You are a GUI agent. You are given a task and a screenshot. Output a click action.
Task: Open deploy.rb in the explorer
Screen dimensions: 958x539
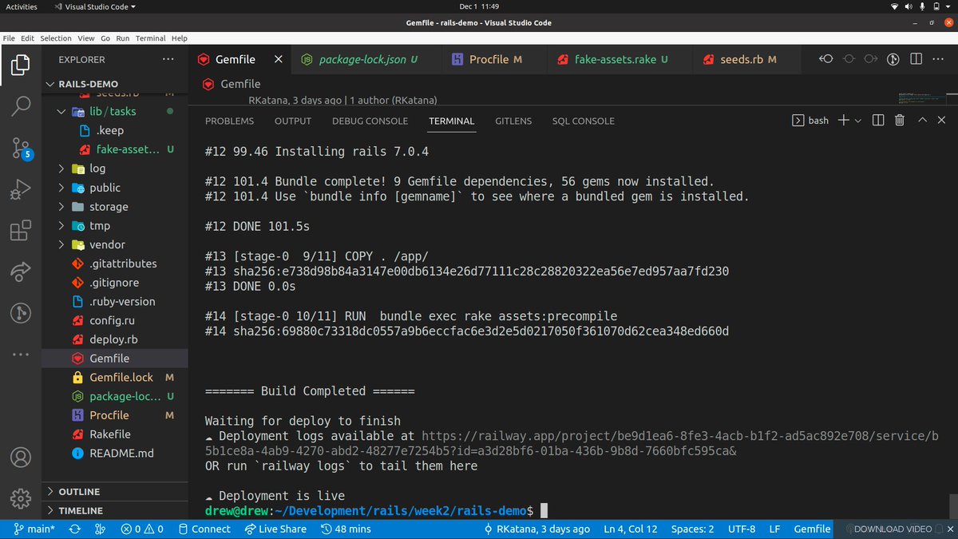115,339
